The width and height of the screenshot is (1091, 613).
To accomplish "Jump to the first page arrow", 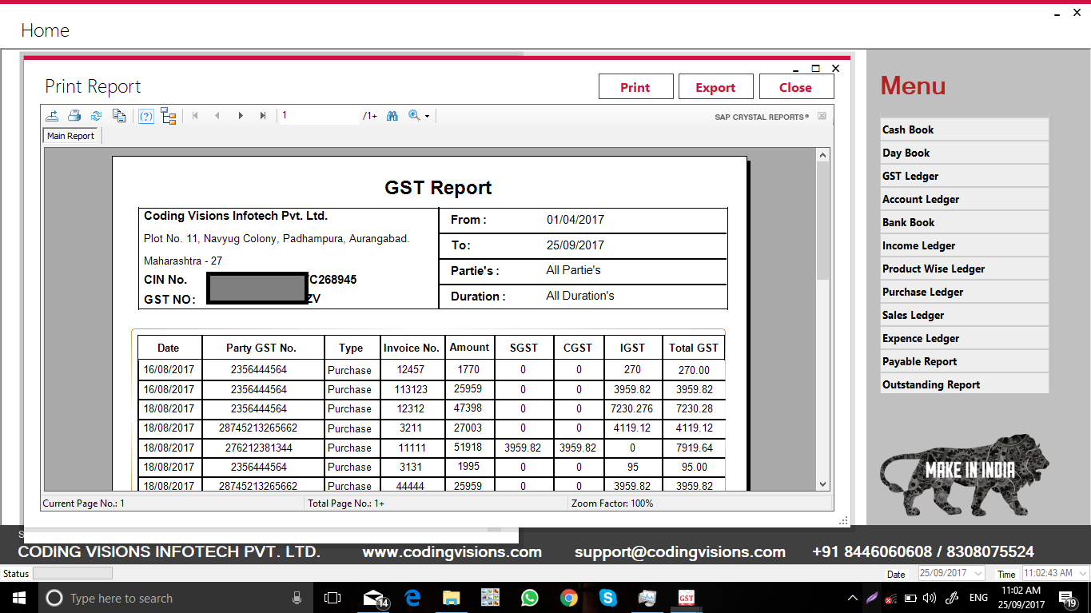I will click(x=195, y=115).
